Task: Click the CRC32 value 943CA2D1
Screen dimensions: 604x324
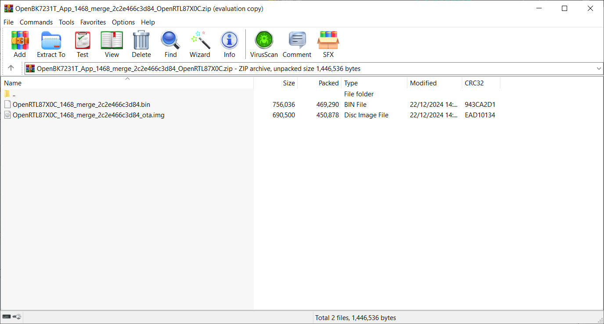Action: (480, 104)
